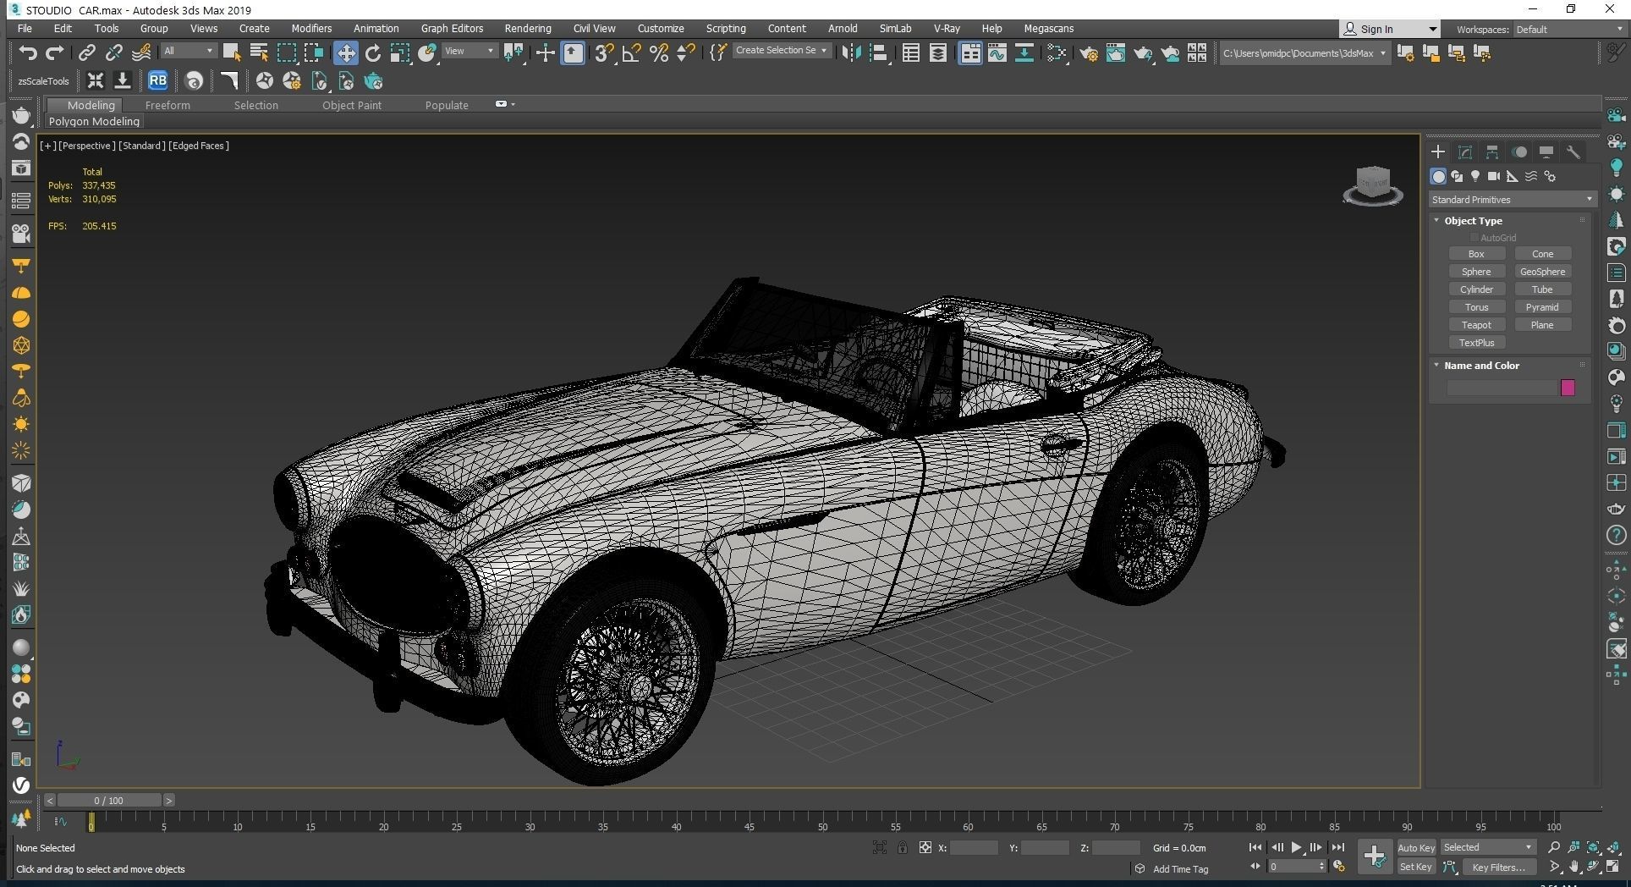This screenshot has height=887, width=1631.
Task: Open the Workspaces Default dropdown
Action: tap(1569, 30)
